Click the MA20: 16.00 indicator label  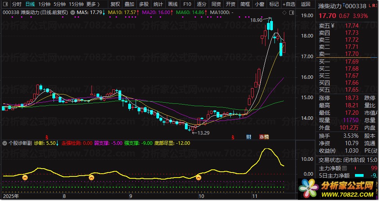[158, 12]
